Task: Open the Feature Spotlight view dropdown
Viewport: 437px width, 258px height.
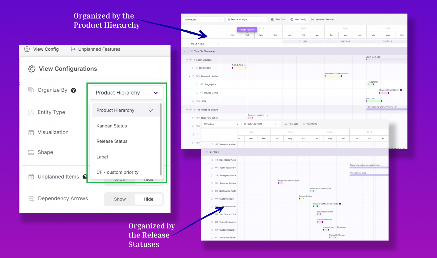Action: [x=246, y=19]
